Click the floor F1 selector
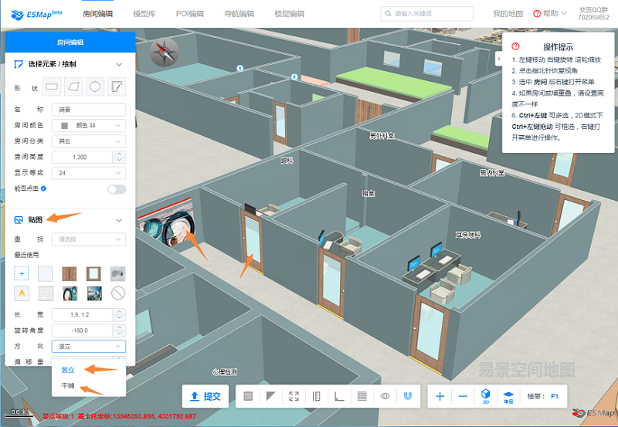 [x=555, y=396]
